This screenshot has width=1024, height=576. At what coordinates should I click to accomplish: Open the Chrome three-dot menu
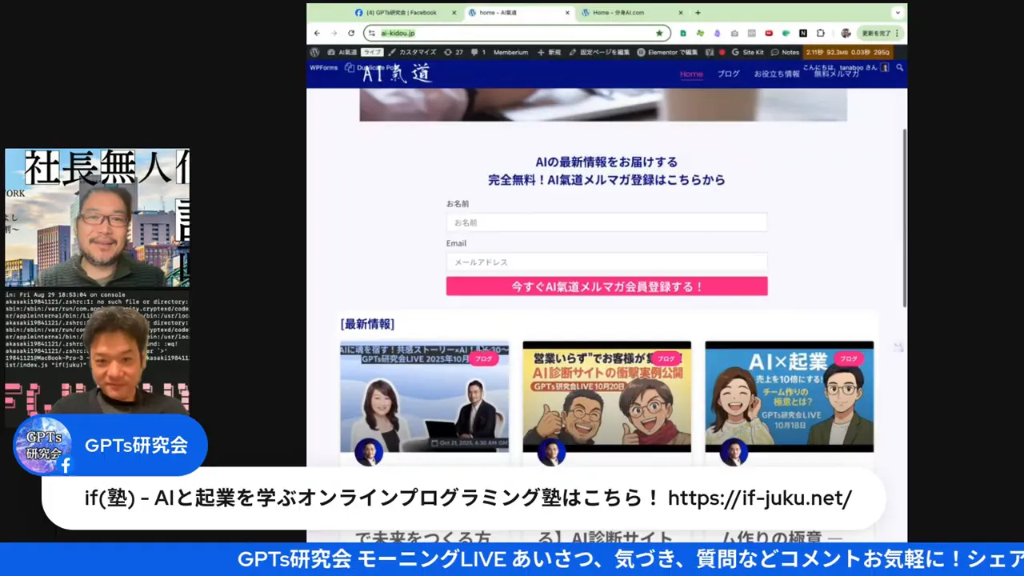coord(898,34)
